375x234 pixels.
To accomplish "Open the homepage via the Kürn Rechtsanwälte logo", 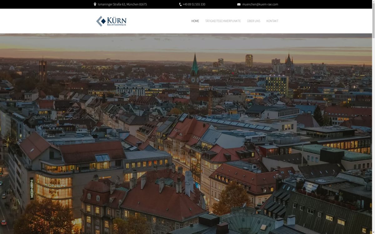I will coord(111,21).
